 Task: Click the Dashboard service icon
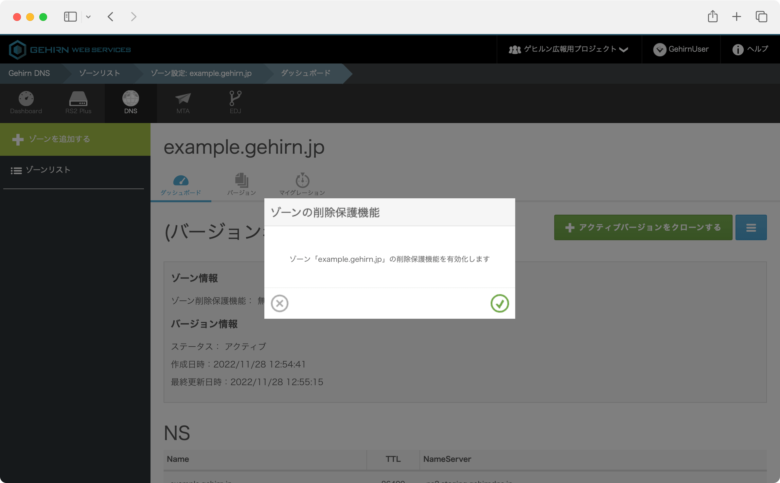pyautogui.click(x=26, y=102)
